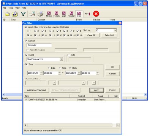Image resolution: width=150 pixels, height=136 pixels.
Task: Open the Start Transaction event dropdown
Action: pyautogui.click(x=61, y=59)
